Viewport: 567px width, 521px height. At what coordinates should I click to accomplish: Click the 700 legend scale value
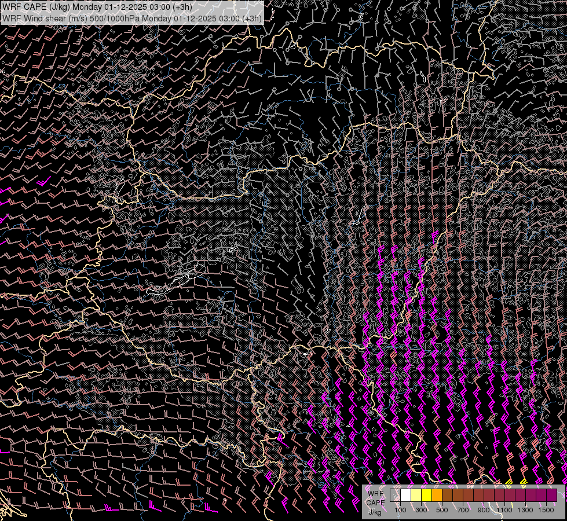pos(463,510)
